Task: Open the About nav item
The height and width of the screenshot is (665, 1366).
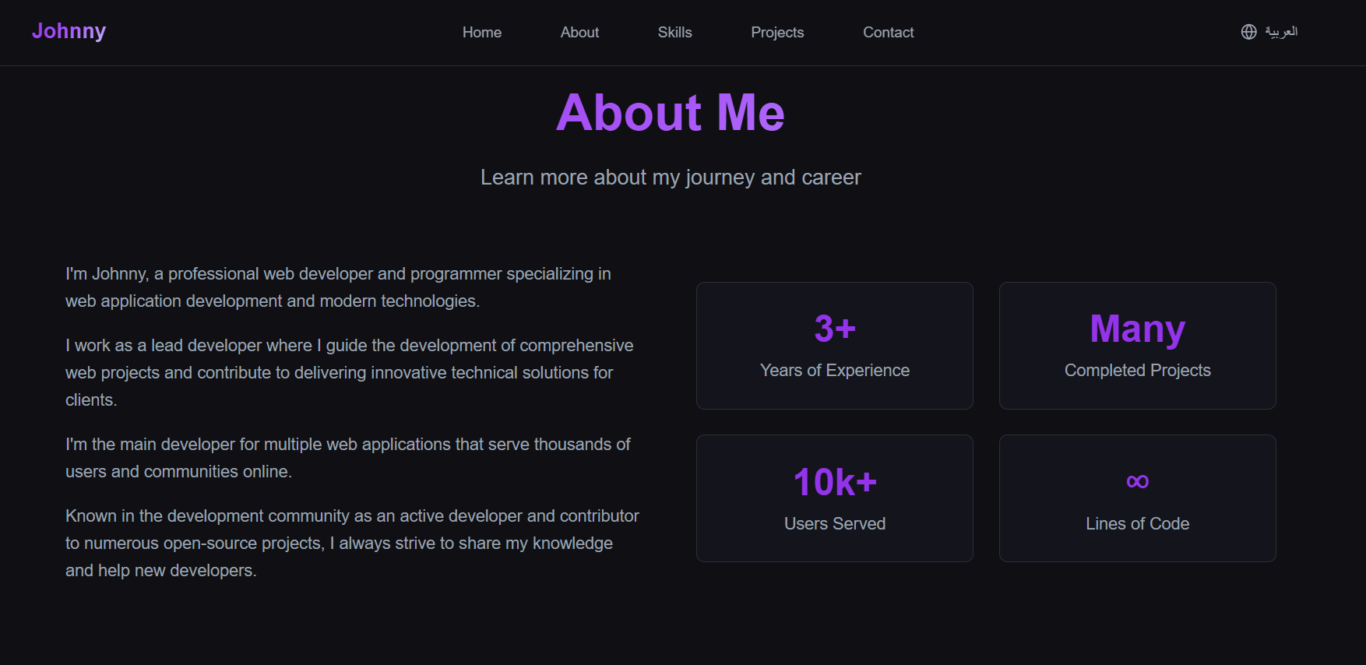Action: [579, 33]
